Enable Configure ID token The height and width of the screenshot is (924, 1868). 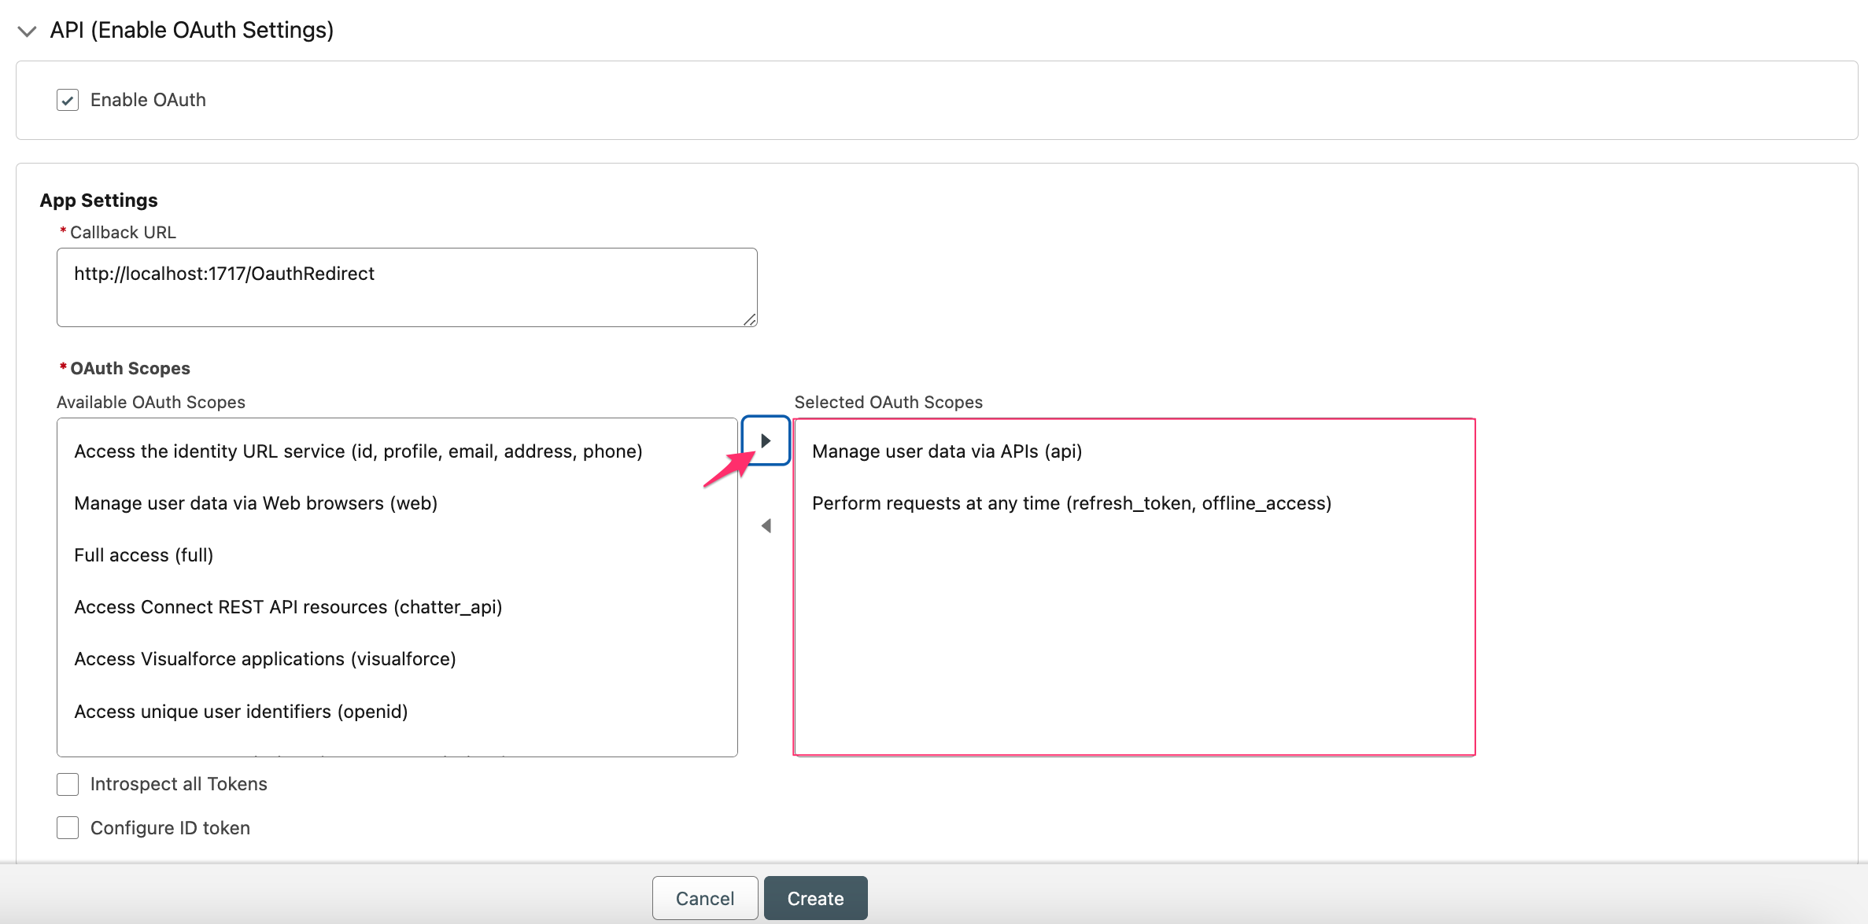pos(68,827)
